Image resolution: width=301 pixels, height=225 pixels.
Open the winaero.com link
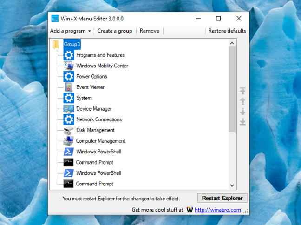pyautogui.click(x=218, y=210)
